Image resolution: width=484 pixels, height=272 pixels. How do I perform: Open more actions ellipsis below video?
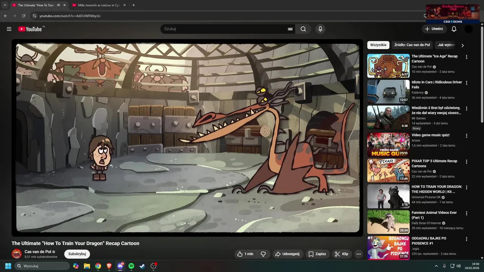[x=359, y=254]
